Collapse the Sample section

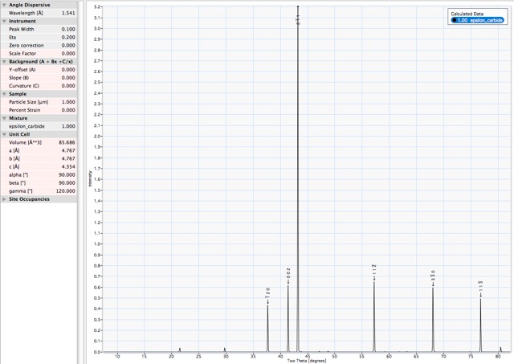(4, 94)
